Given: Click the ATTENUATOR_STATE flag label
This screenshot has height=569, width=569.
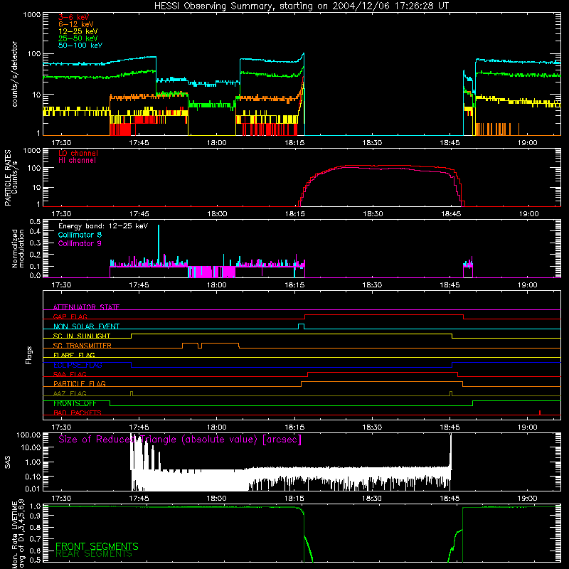Looking at the screenshot, I should pos(86,307).
